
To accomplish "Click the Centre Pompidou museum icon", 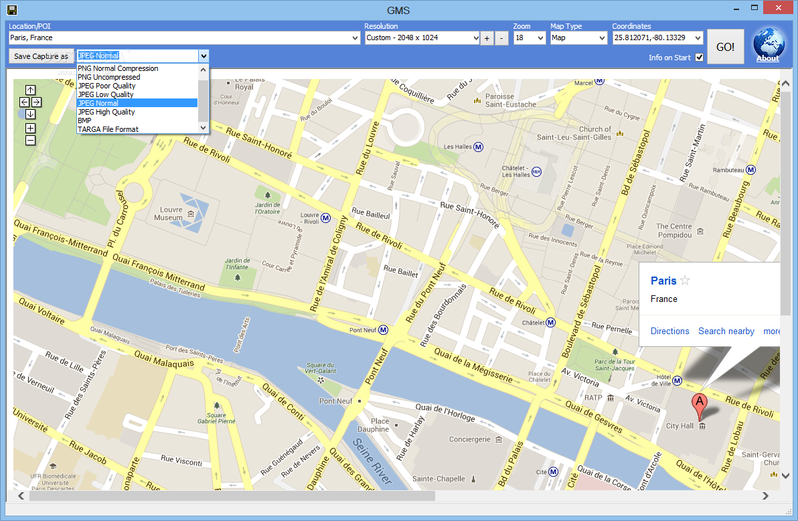I will point(700,231).
